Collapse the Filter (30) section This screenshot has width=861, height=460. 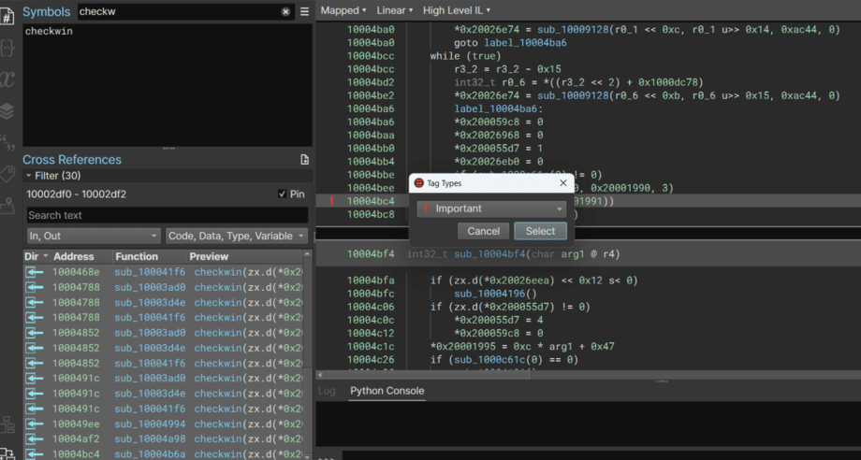point(29,176)
